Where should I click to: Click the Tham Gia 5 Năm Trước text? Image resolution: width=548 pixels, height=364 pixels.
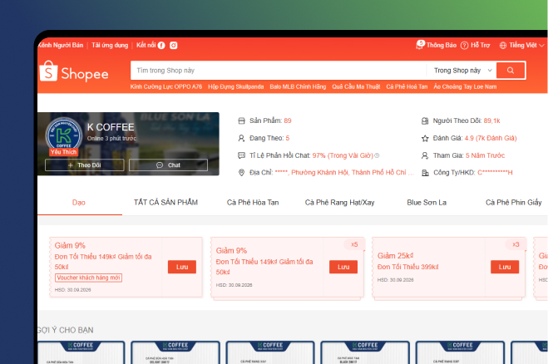pos(485,155)
